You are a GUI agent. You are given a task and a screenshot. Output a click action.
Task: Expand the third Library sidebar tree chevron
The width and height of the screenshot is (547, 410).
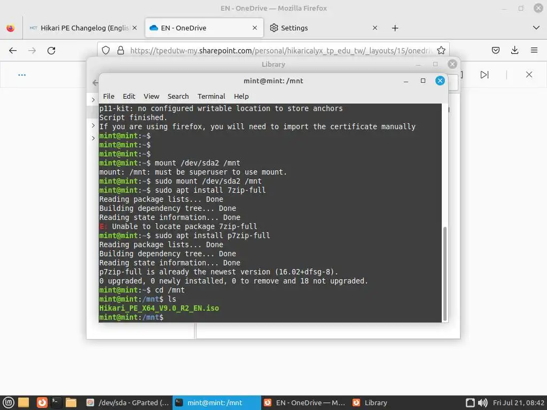[93, 138]
